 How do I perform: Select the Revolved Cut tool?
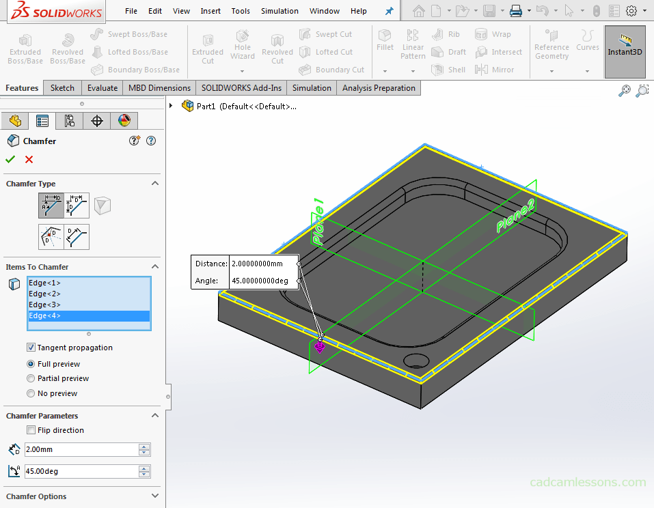pyautogui.click(x=277, y=49)
